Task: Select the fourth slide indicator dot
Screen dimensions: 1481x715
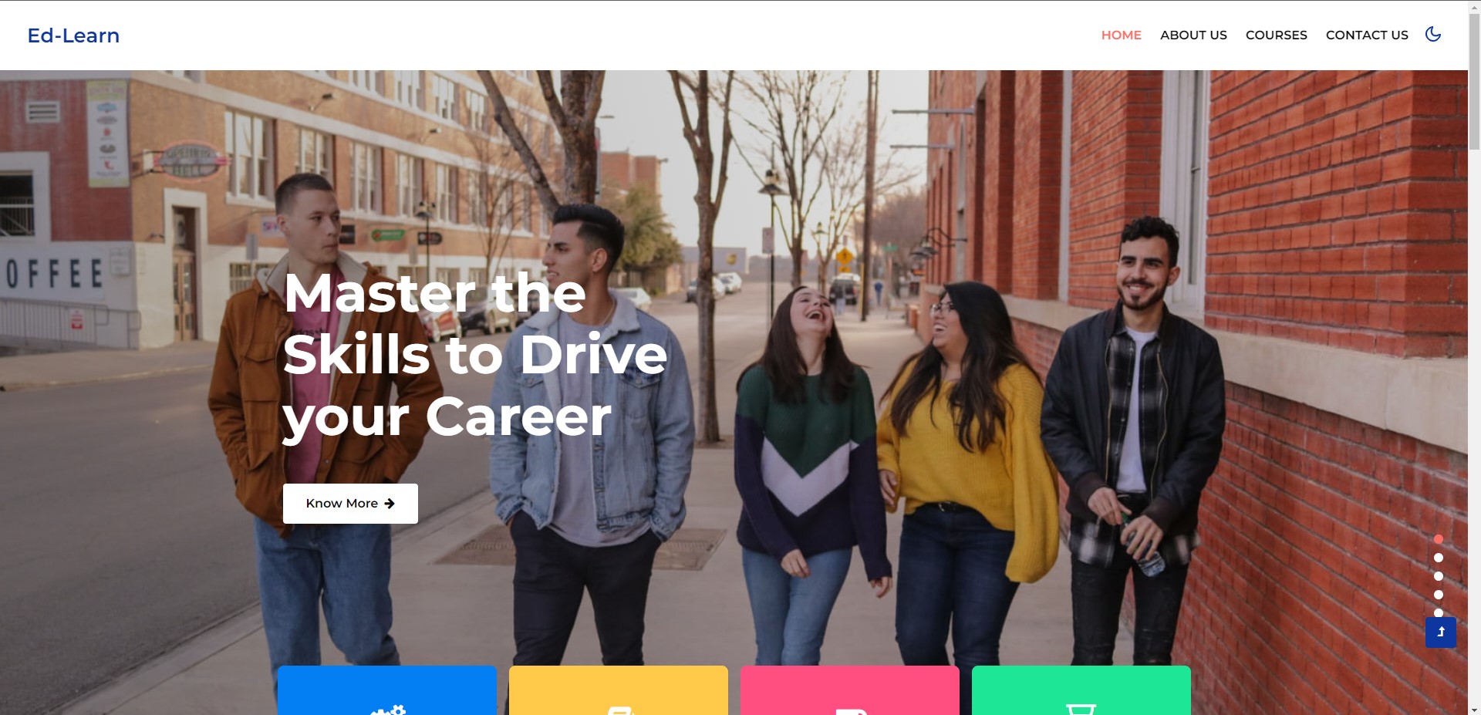Action: point(1439,595)
